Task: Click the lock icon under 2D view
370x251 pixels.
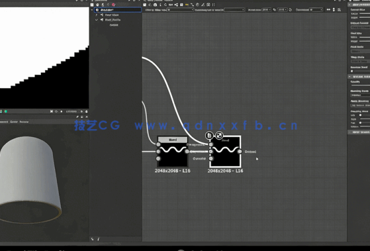Action: pos(86,111)
